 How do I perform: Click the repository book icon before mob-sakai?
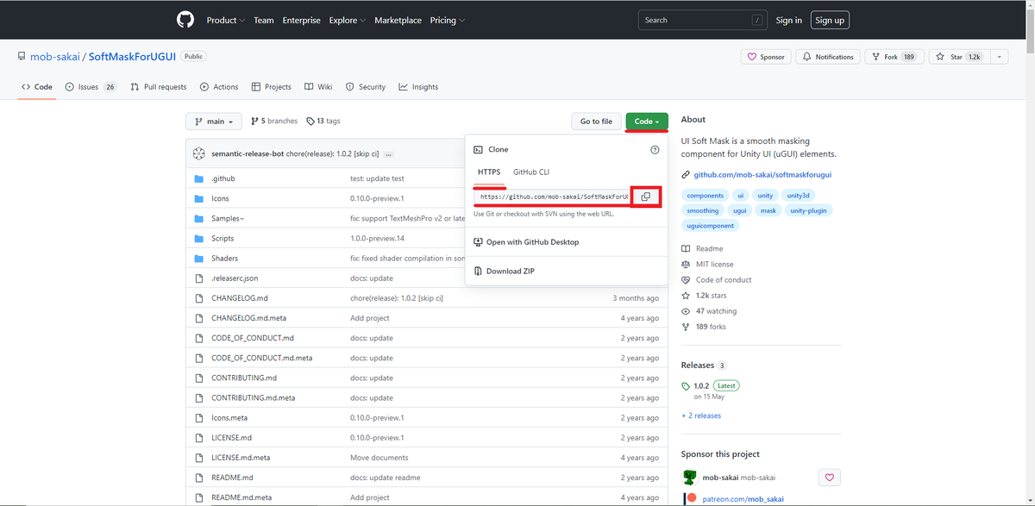tap(22, 57)
